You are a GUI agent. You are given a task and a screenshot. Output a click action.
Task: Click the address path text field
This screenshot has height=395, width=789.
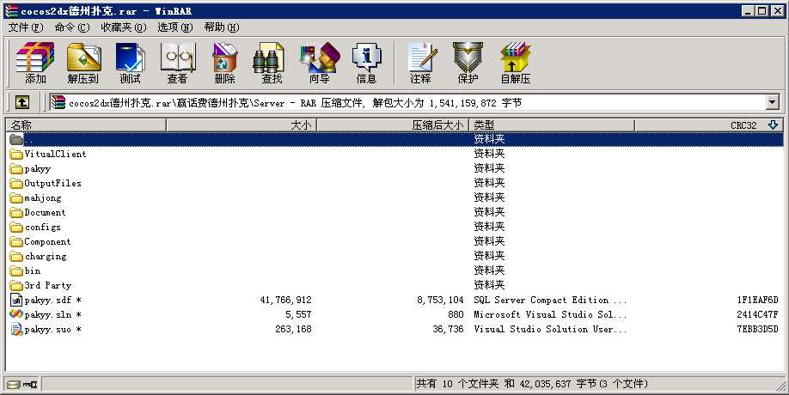(x=407, y=102)
